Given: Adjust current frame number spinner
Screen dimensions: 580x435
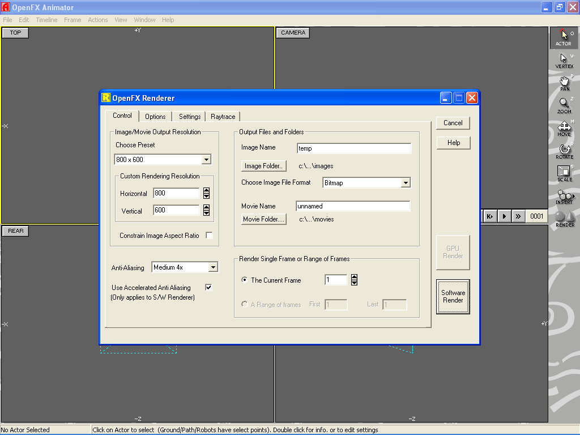Looking at the screenshot, I should 354,280.
